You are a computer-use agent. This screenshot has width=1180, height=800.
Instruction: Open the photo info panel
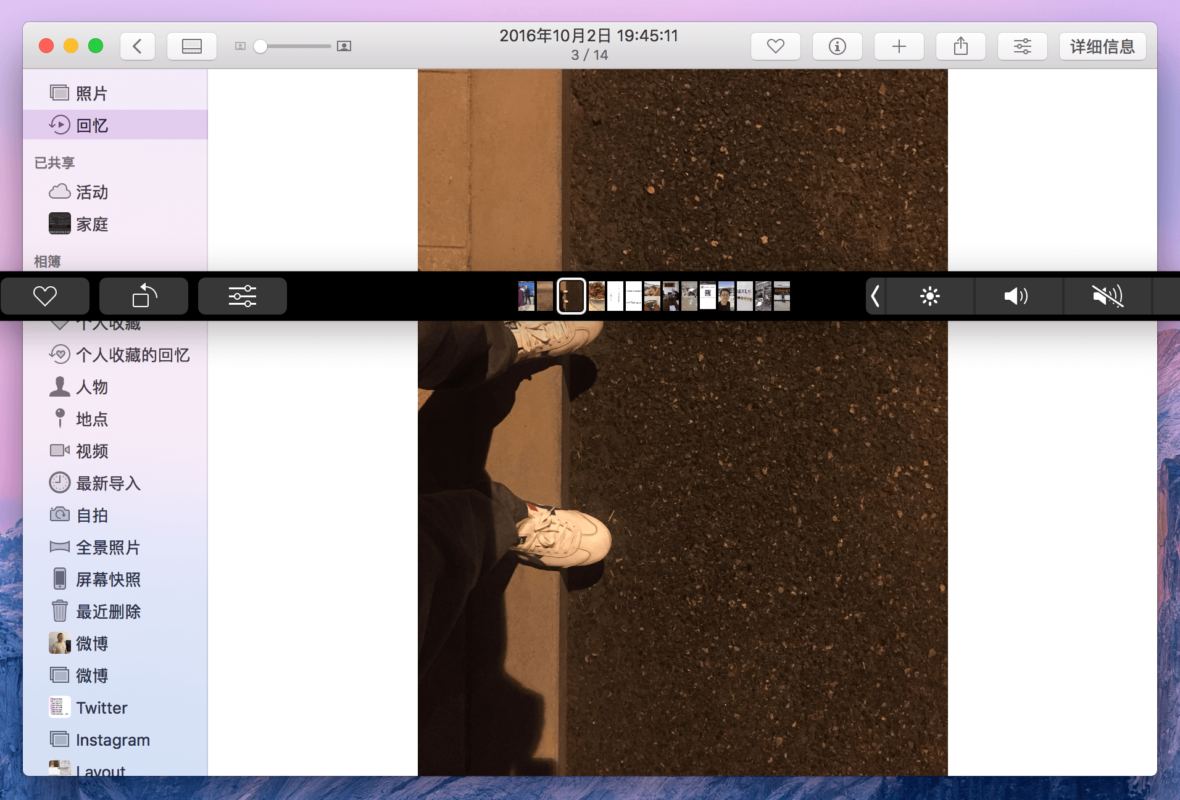click(837, 46)
